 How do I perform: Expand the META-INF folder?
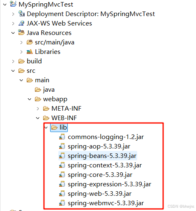tap(38, 109)
